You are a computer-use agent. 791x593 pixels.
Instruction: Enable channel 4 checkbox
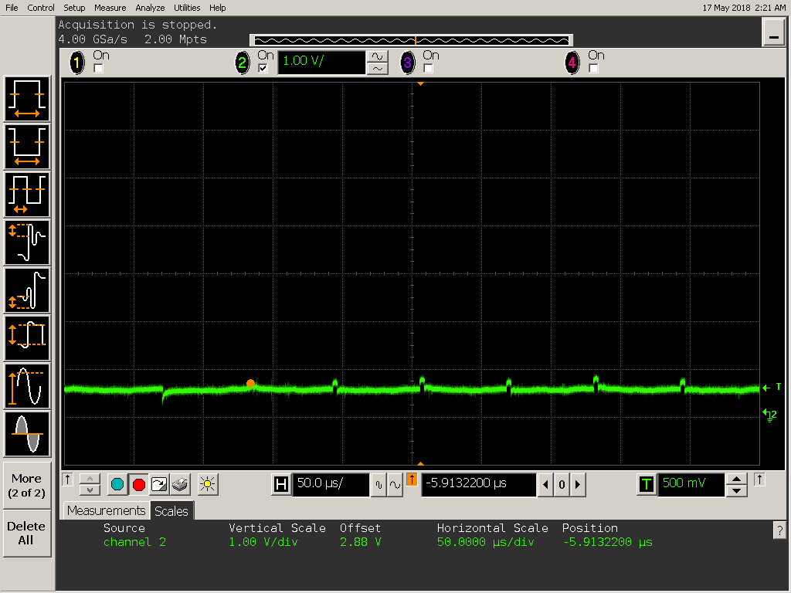pos(593,68)
